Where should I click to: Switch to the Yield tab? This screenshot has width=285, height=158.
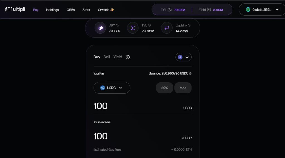117,57
